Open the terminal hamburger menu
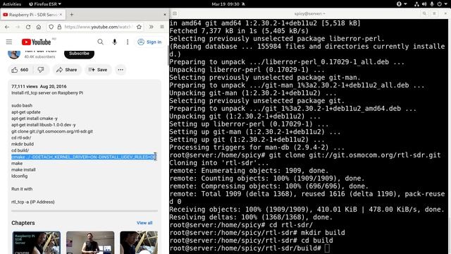This screenshot has width=451, height=254. coord(435,13)
